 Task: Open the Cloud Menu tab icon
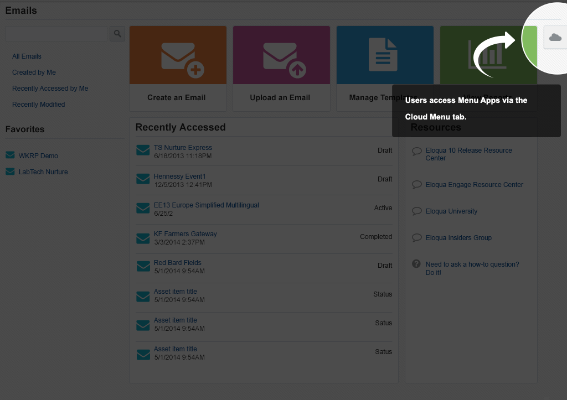(555, 38)
